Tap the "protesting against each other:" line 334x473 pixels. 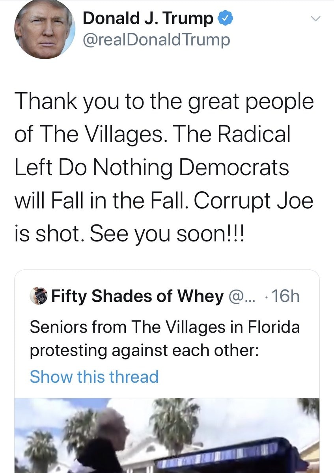(144, 350)
